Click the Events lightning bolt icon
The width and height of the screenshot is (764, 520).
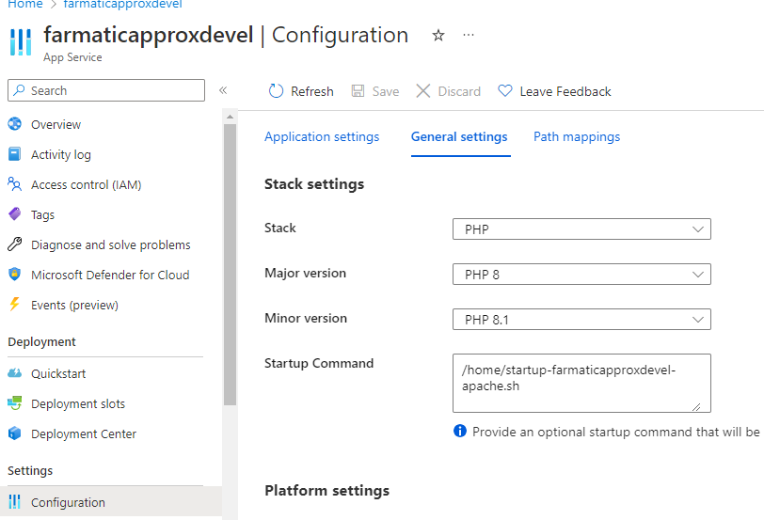(15, 305)
